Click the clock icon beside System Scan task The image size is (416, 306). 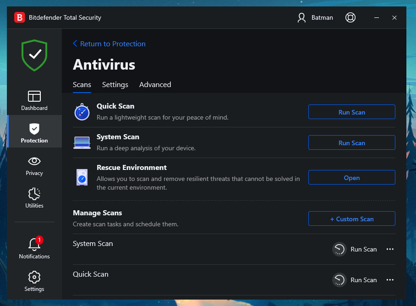click(339, 249)
